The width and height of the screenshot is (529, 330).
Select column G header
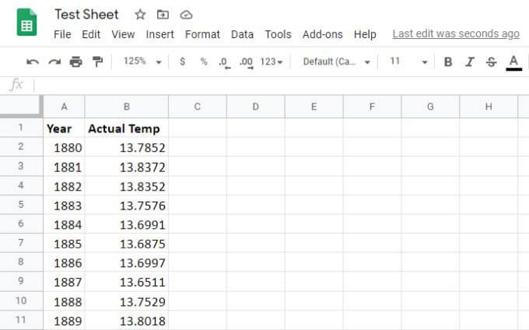(430, 107)
